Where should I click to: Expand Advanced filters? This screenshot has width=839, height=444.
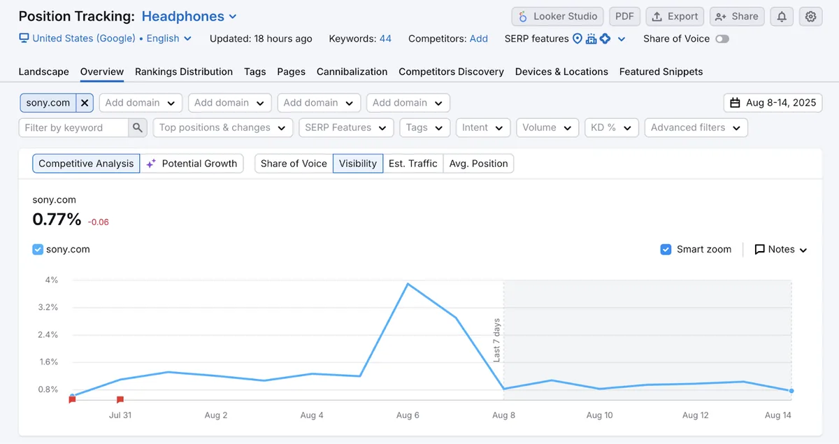tap(696, 128)
